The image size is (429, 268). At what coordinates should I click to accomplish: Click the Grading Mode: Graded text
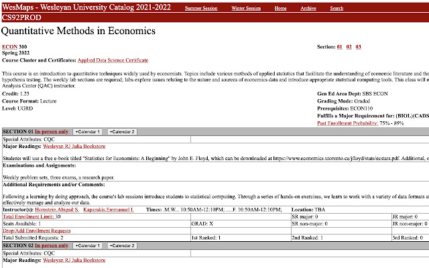[x=343, y=101]
